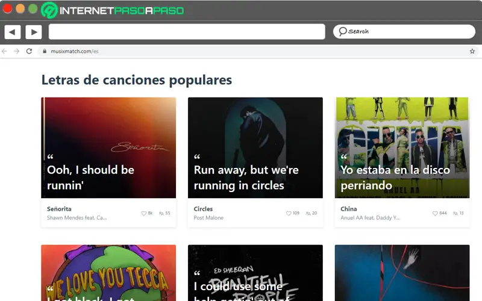Open the Señorita album cover card
Screen dimensions: 482x301
pos(108,147)
